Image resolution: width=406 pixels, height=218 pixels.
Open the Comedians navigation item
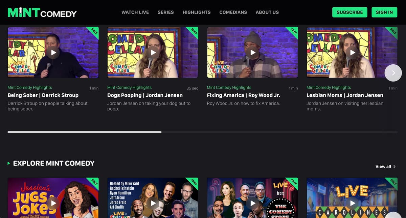(233, 12)
